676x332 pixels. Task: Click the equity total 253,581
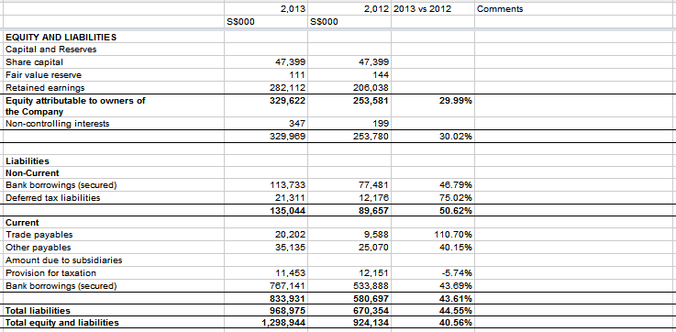click(349, 106)
